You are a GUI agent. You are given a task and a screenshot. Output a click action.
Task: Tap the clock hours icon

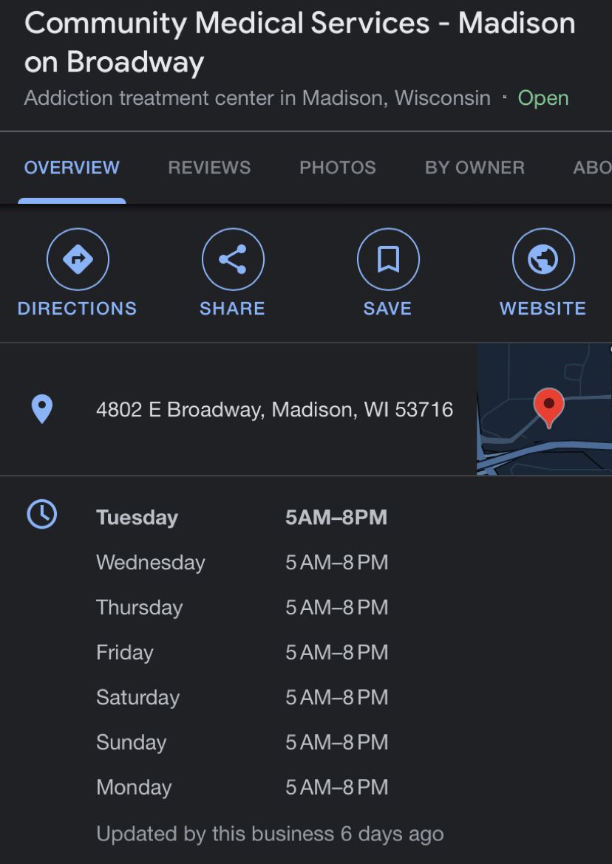42,514
